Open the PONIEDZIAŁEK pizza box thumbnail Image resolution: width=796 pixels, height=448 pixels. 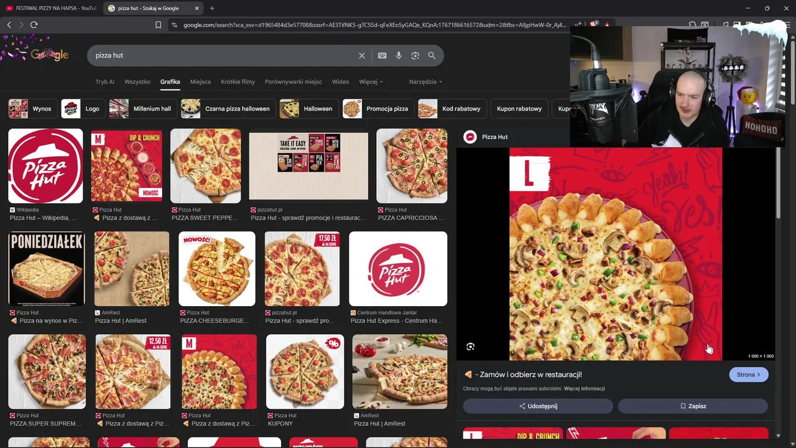click(47, 269)
